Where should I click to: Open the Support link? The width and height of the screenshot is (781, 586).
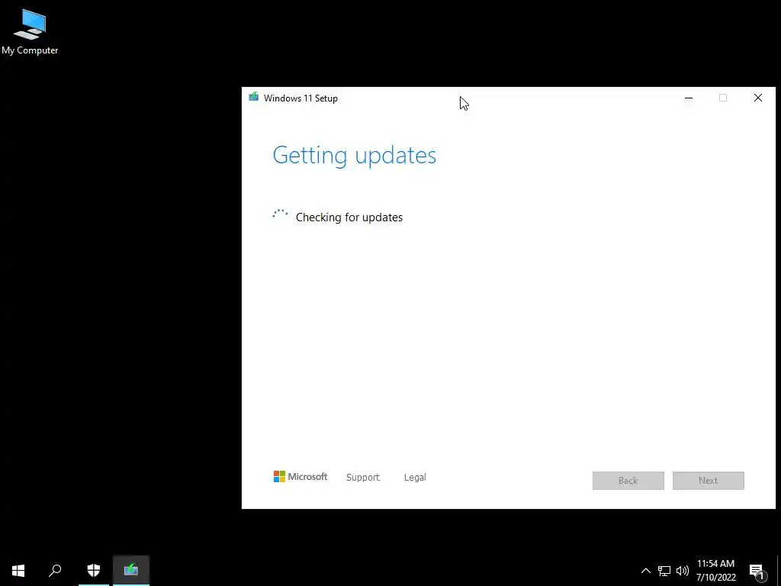click(x=363, y=478)
